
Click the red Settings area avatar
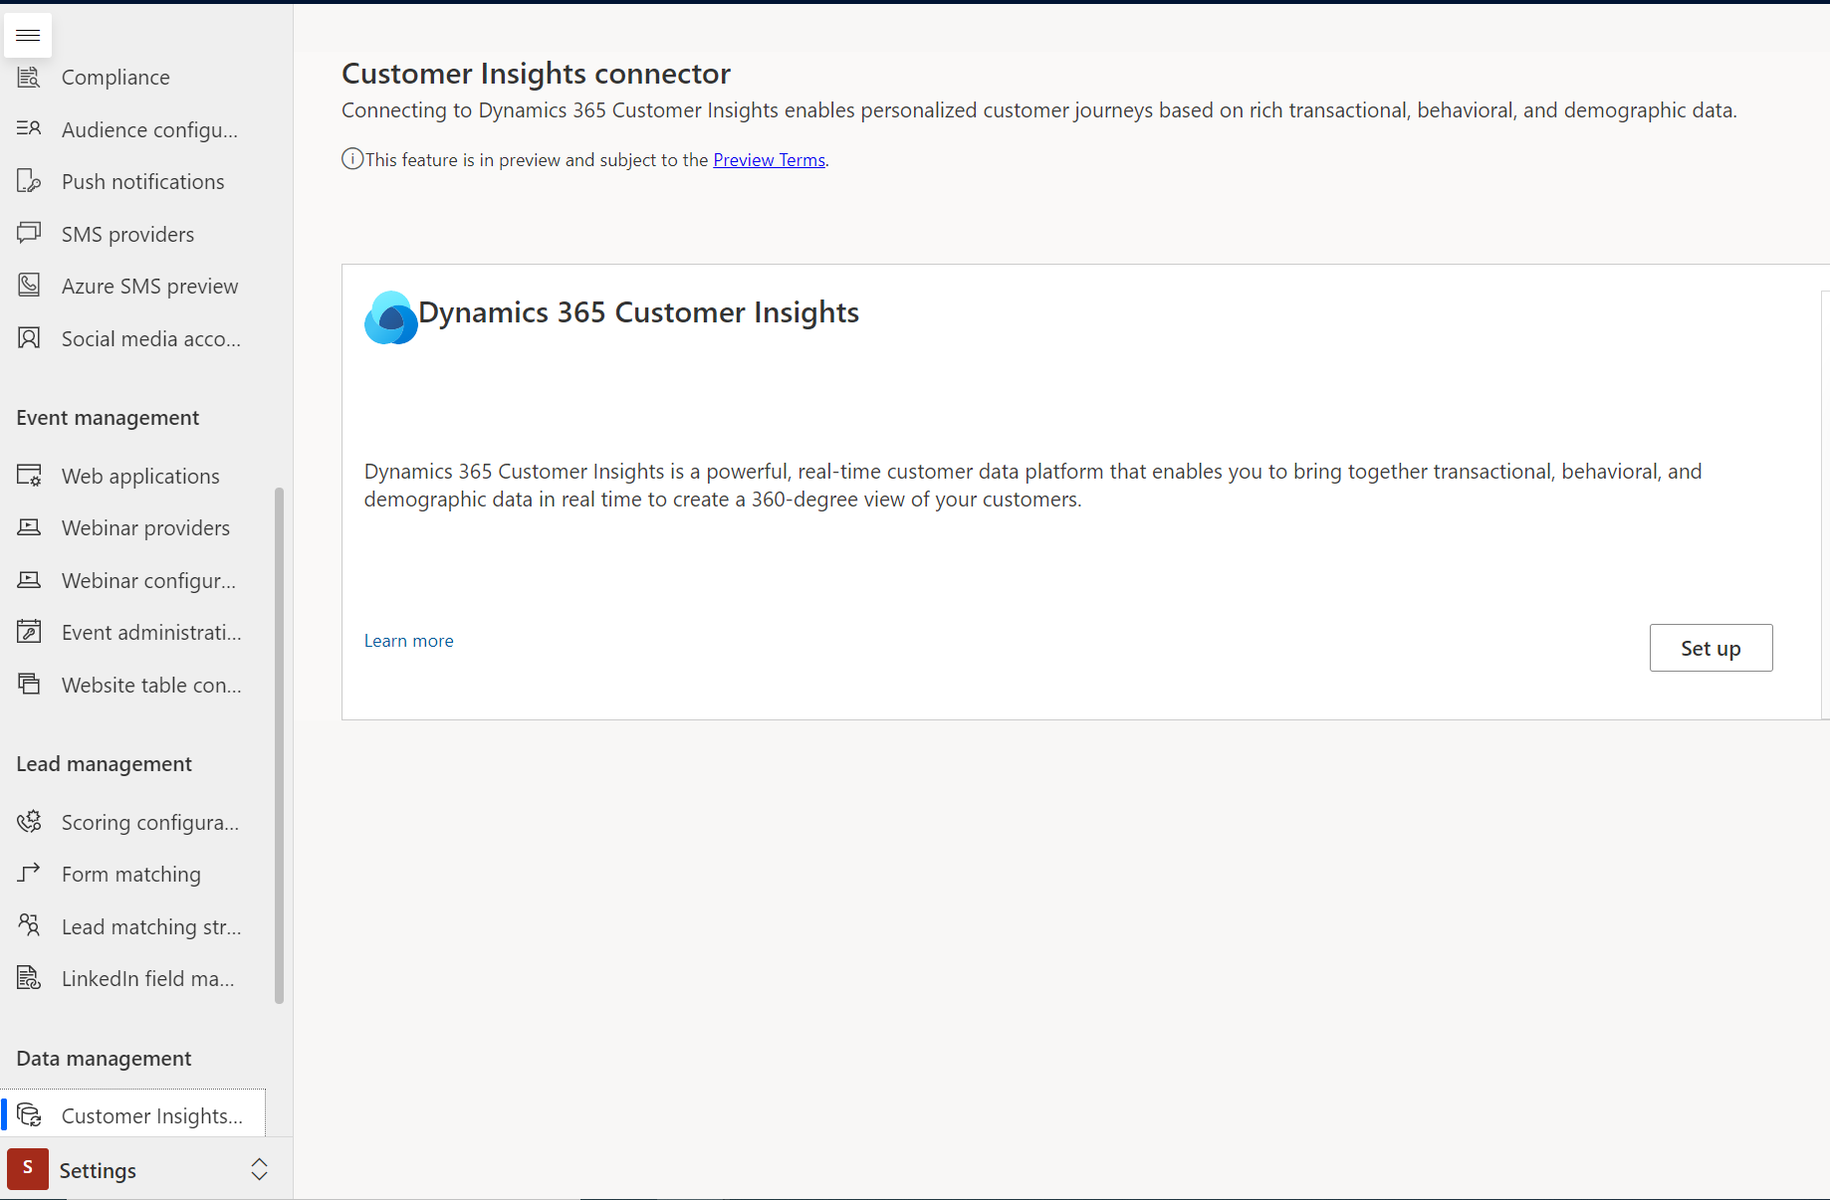pos(28,1169)
